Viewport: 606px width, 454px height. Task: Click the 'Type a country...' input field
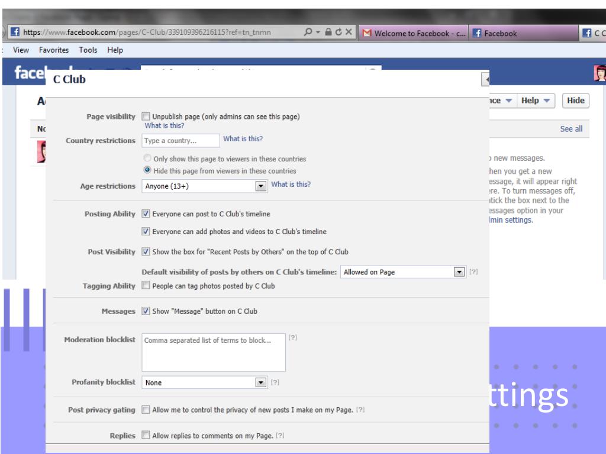(x=181, y=141)
